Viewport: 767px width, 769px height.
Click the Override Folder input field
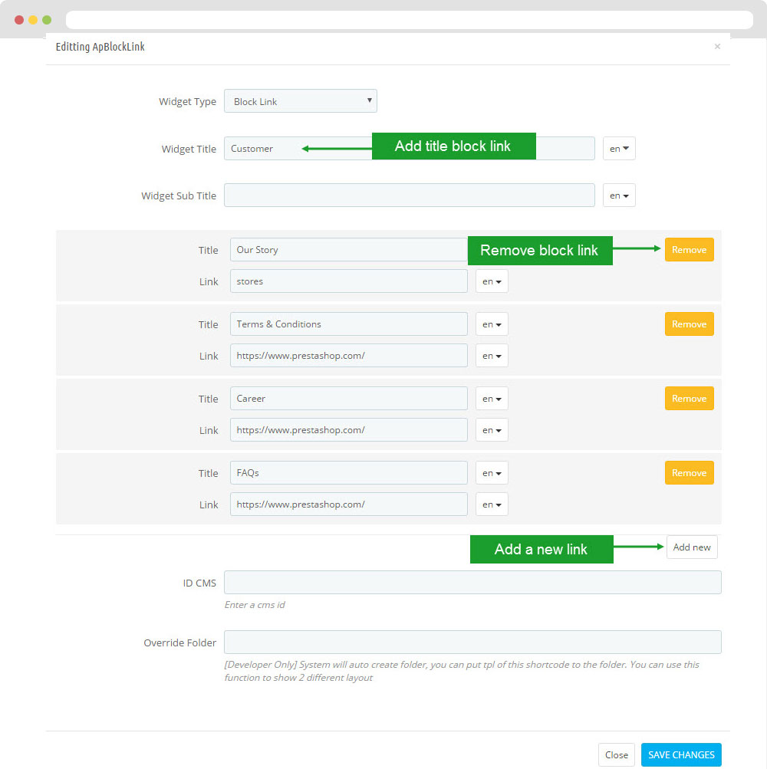[x=472, y=642]
